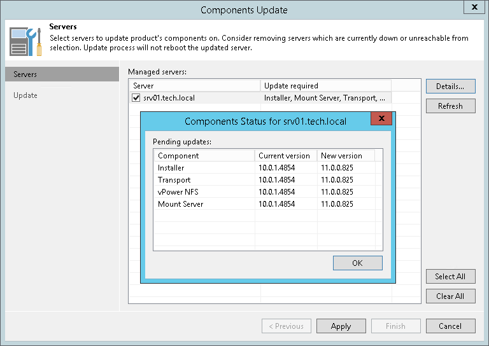Sort by Current version column header
This screenshot has height=346, width=489.
tap(285, 155)
